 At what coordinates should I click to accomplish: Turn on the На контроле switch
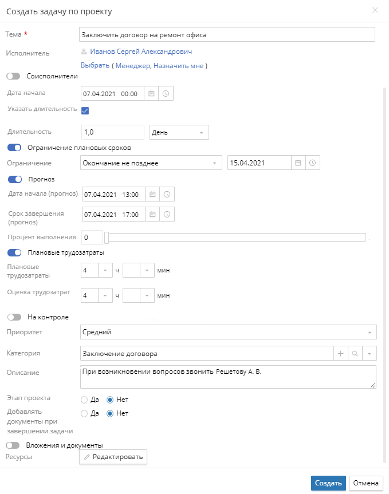pyautogui.click(x=14, y=317)
